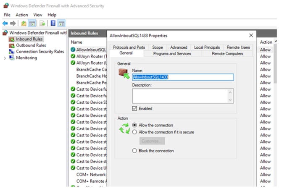
Task: Select Allow the connection if it is secure
Action: point(134,132)
